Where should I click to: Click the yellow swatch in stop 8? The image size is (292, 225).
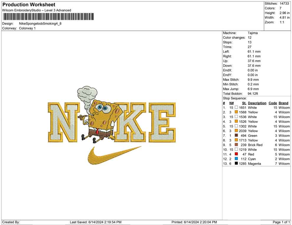[236, 140]
